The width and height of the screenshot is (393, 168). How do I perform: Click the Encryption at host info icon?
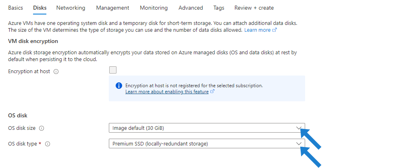point(56,72)
